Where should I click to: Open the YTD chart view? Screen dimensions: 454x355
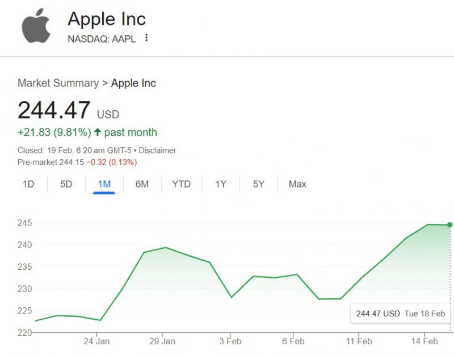pyautogui.click(x=181, y=184)
